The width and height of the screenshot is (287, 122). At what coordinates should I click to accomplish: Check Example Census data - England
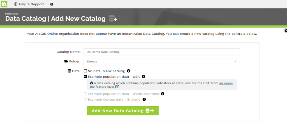tap(85, 100)
